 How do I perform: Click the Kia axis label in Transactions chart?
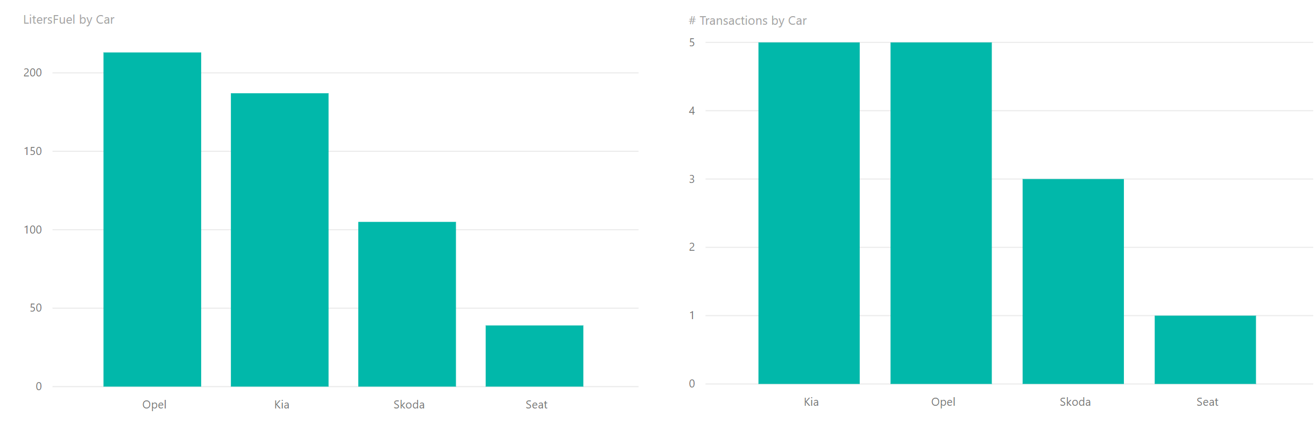point(811,402)
